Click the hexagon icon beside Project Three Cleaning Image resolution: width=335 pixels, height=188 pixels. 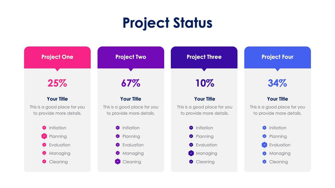pos(191,161)
